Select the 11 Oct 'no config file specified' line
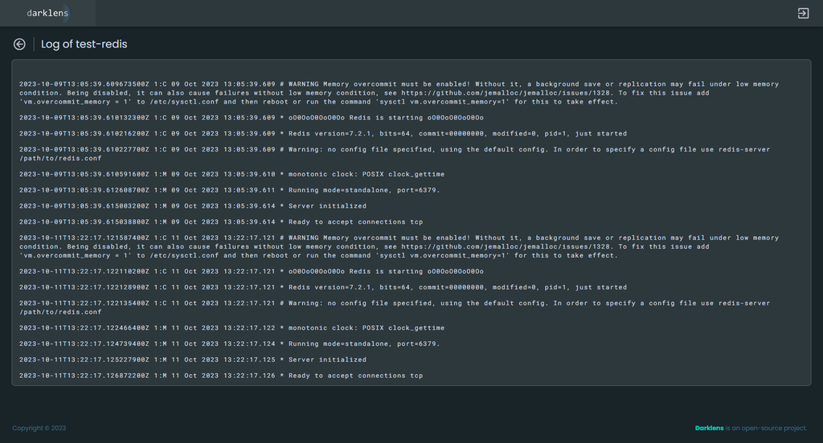 click(395, 307)
